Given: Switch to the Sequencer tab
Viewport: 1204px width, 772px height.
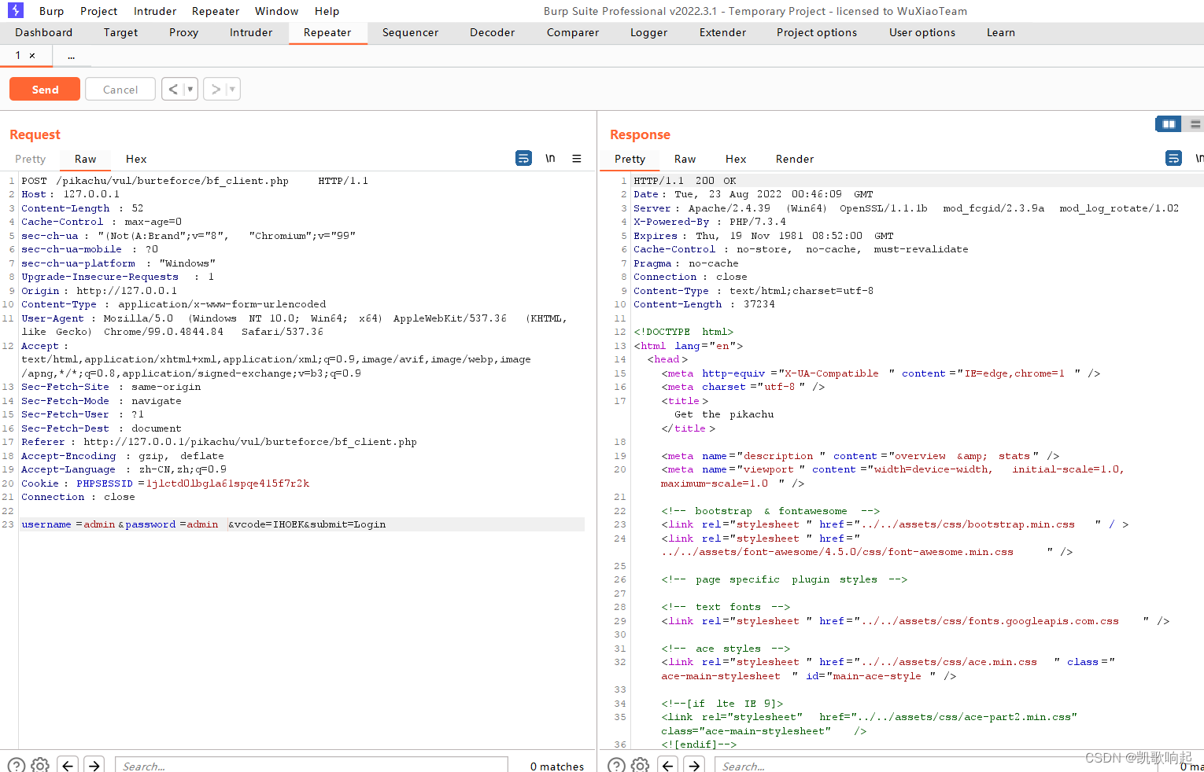Looking at the screenshot, I should 410,32.
